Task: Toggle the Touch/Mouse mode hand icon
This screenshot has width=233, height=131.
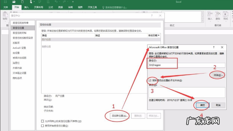Action: (31, 2)
